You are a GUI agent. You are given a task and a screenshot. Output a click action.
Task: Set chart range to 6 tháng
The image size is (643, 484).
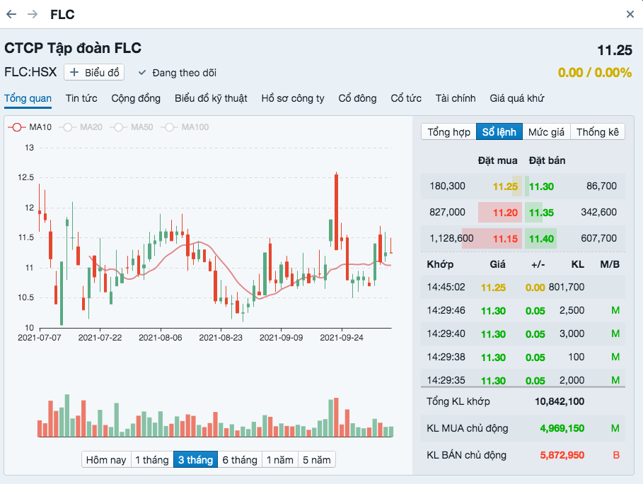[240, 459]
